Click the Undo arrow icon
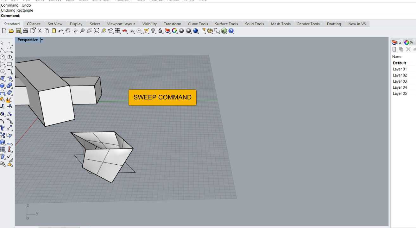This screenshot has width=416, height=228. [61, 31]
